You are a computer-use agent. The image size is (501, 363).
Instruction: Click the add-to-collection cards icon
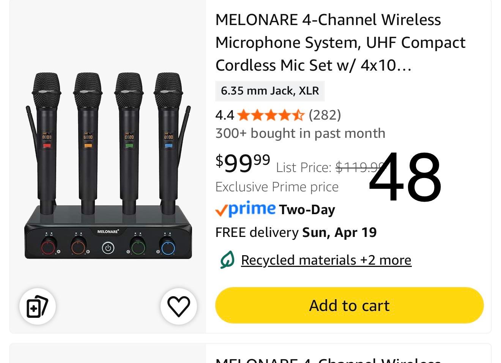pos(37,306)
